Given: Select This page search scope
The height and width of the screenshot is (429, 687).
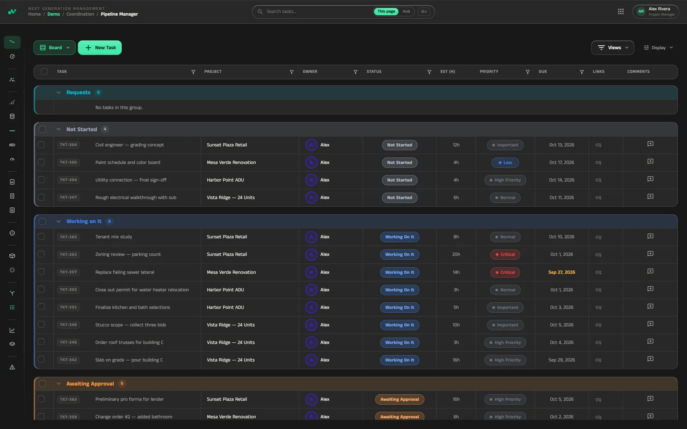Looking at the screenshot, I should [386, 11].
